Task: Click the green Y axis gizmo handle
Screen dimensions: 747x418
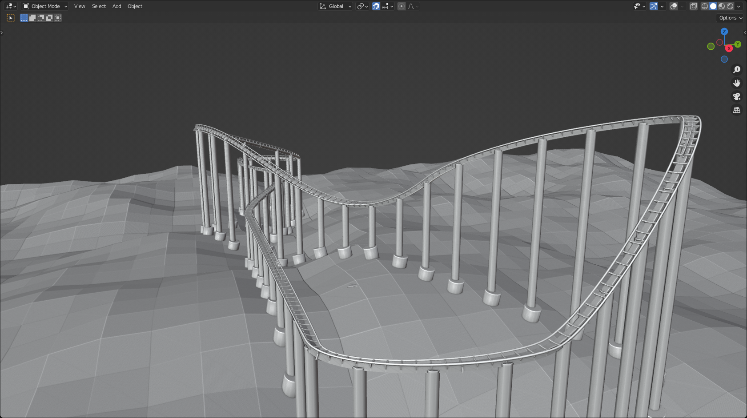Action: (x=738, y=44)
